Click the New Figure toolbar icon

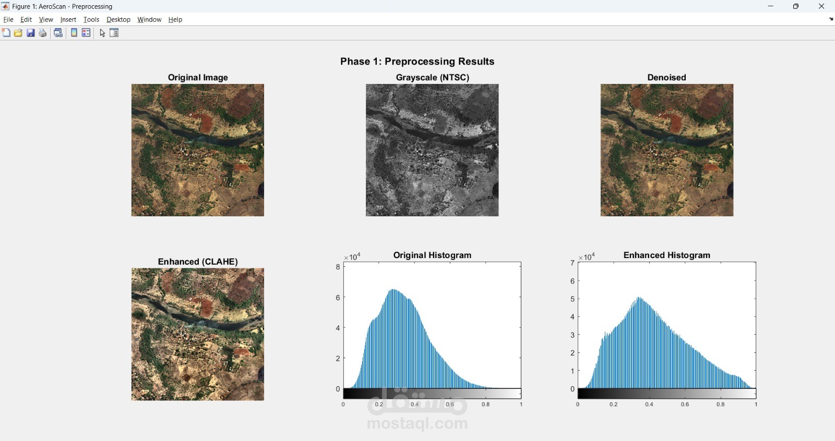(6, 33)
